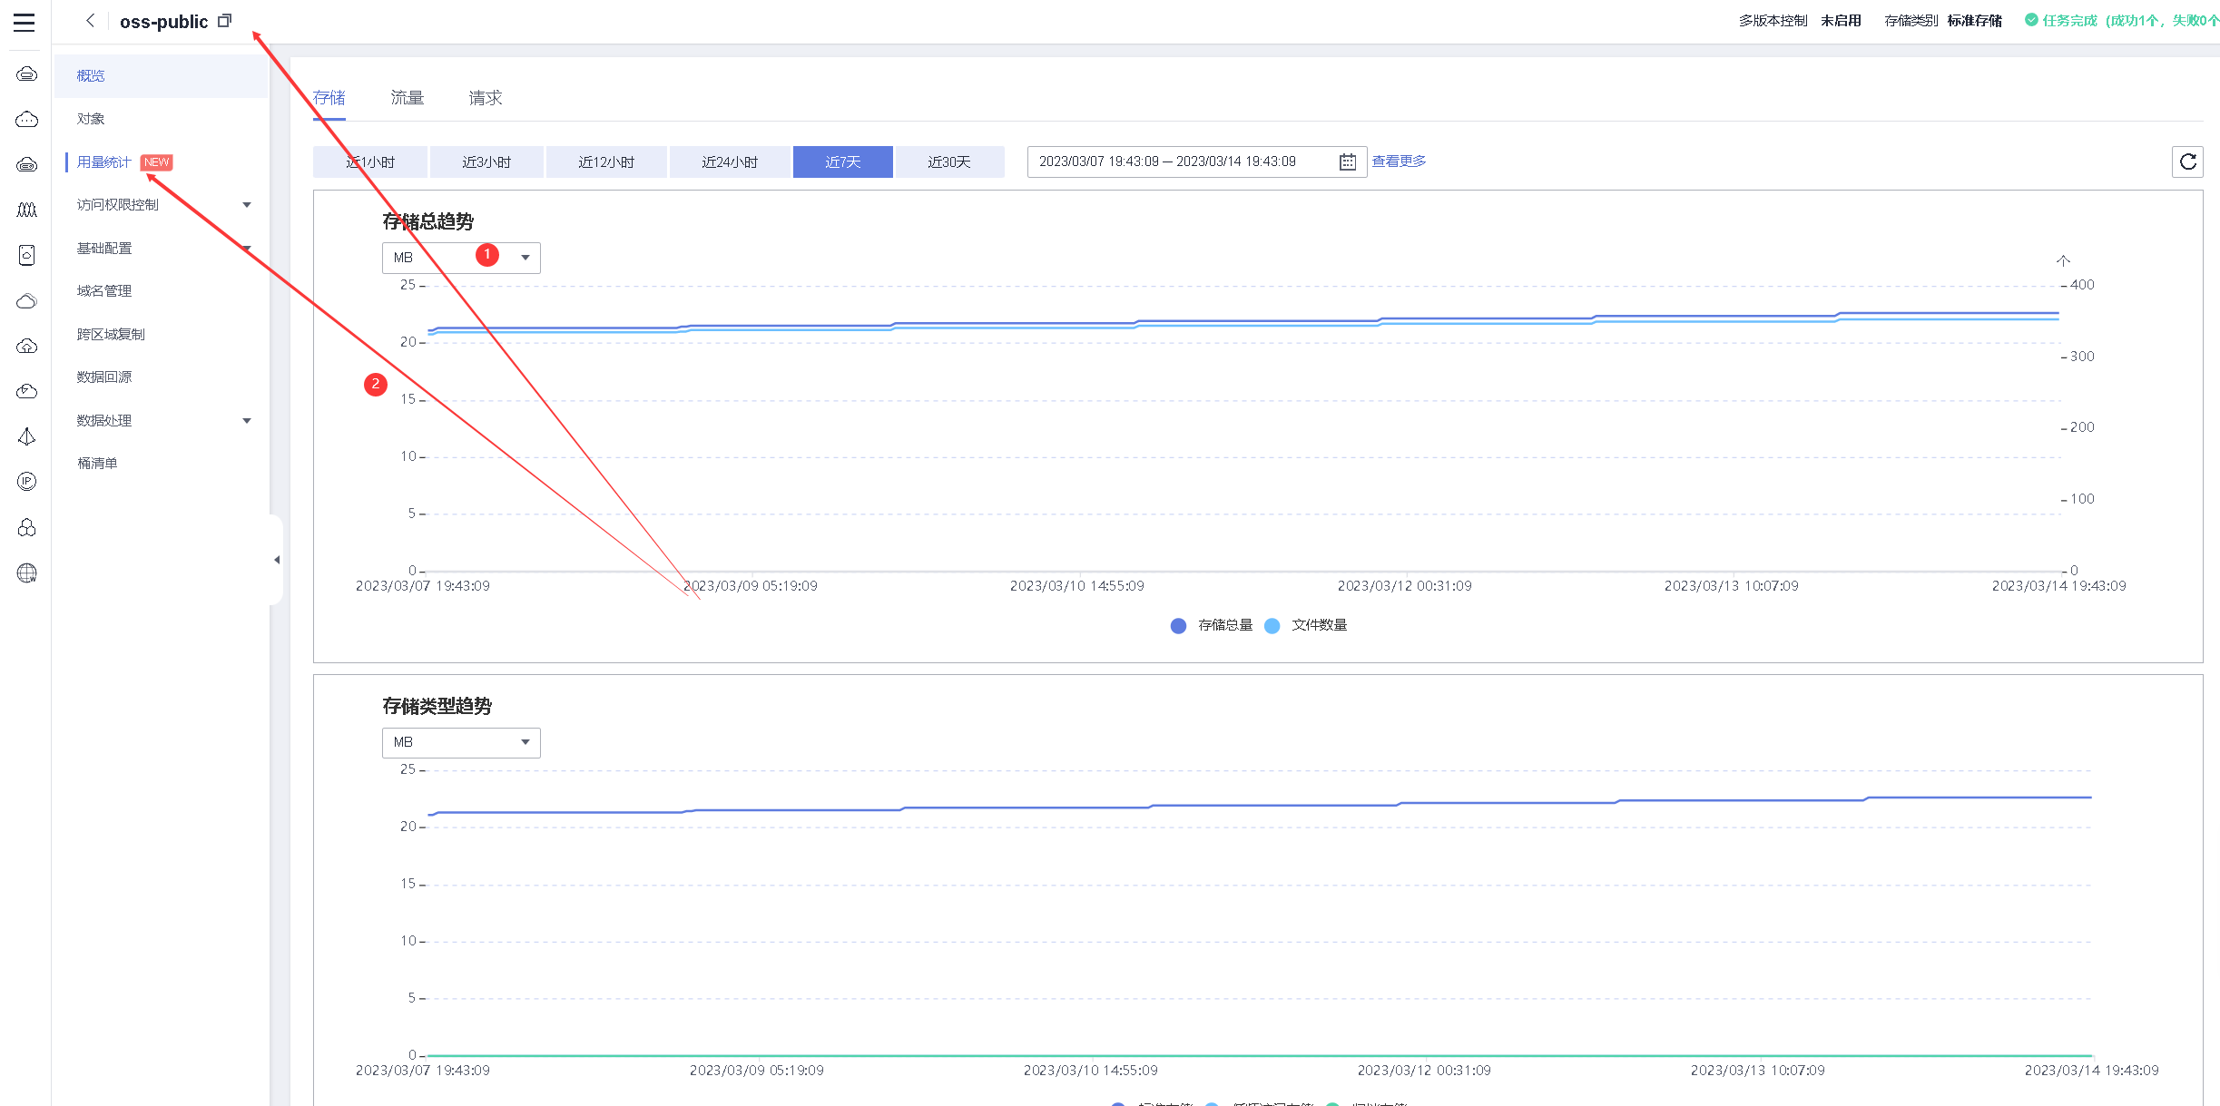This screenshot has height=1106, width=2220.
Task: Click the globe icon in left sidebar
Action: [27, 573]
